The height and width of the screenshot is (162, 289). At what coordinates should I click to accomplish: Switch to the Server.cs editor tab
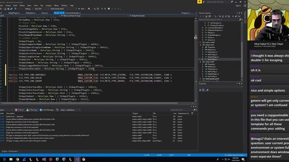click(45, 13)
